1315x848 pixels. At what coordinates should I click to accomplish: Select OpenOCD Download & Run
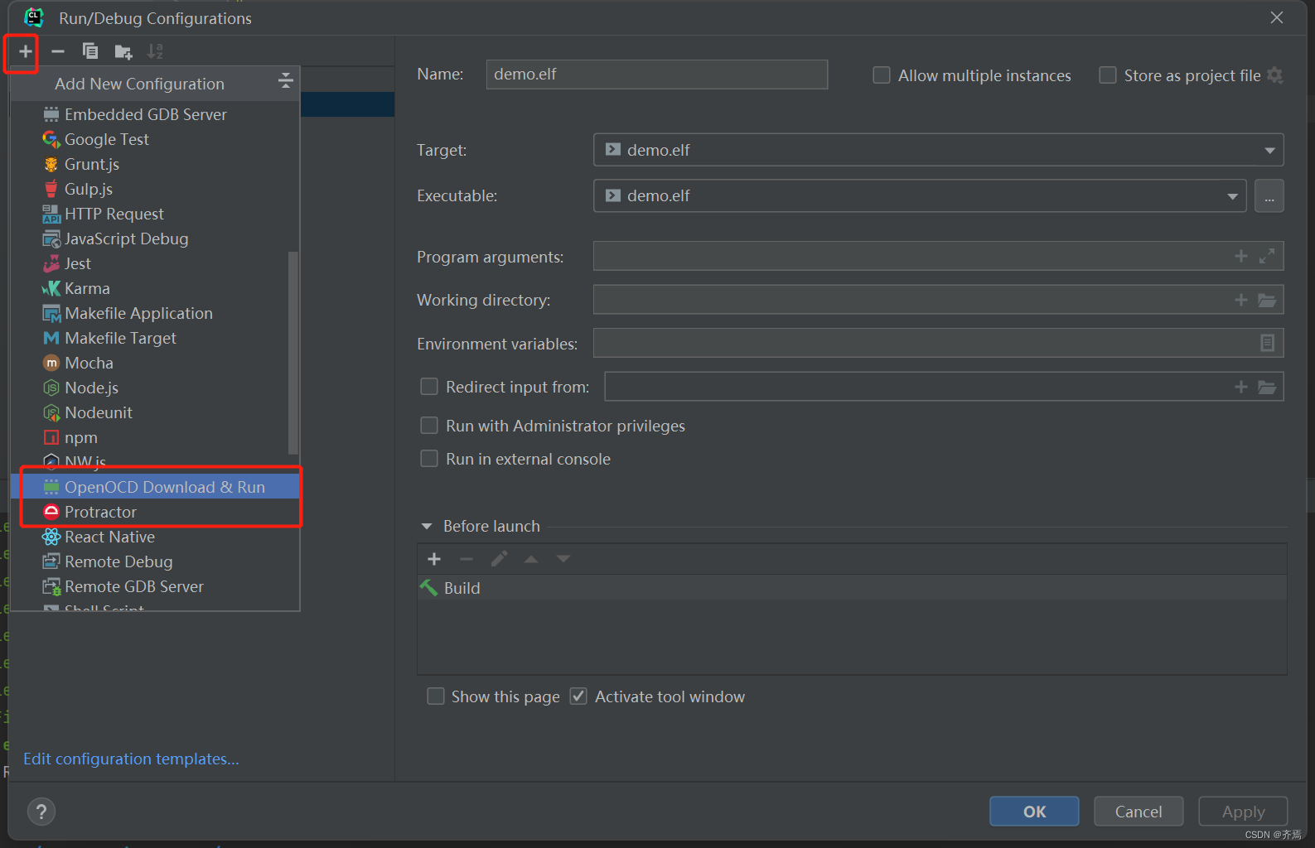coord(155,487)
